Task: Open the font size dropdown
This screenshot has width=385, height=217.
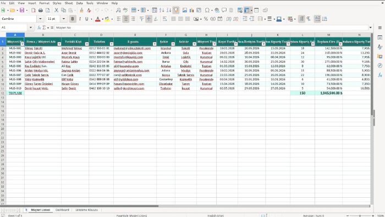Action: 64,19
